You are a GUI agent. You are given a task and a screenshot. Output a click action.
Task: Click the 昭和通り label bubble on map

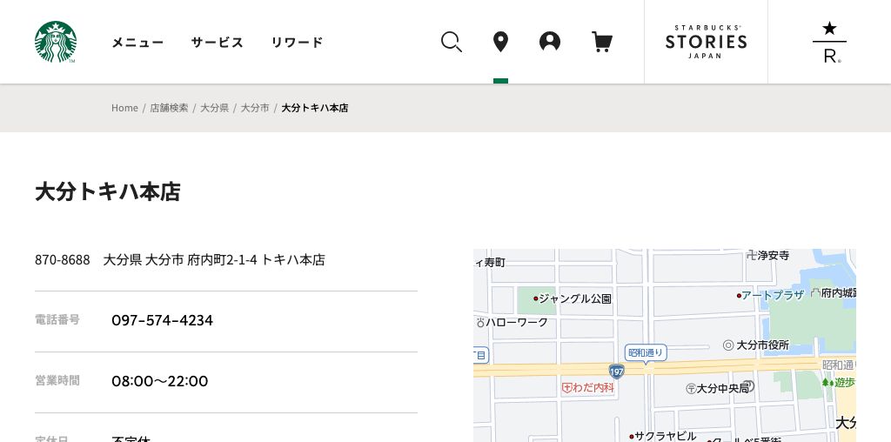coord(646,352)
